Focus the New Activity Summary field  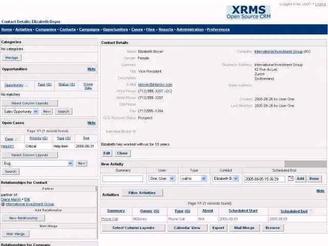122,179
